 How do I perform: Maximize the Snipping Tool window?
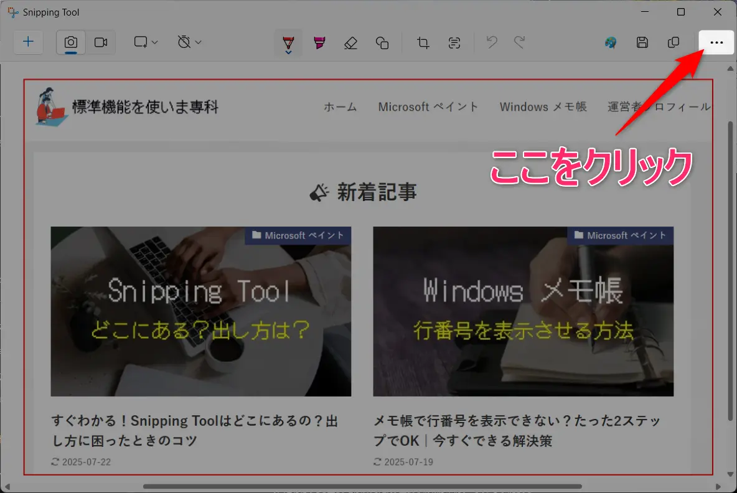pyautogui.click(x=680, y=12)
